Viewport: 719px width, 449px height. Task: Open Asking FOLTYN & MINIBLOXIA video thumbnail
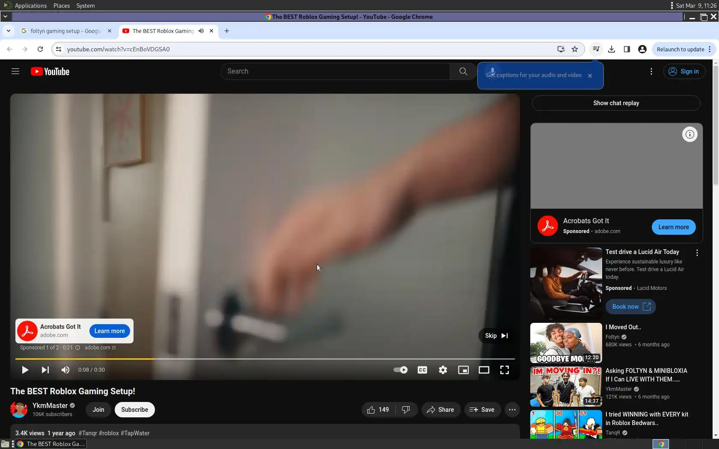(x=566, y=387)
